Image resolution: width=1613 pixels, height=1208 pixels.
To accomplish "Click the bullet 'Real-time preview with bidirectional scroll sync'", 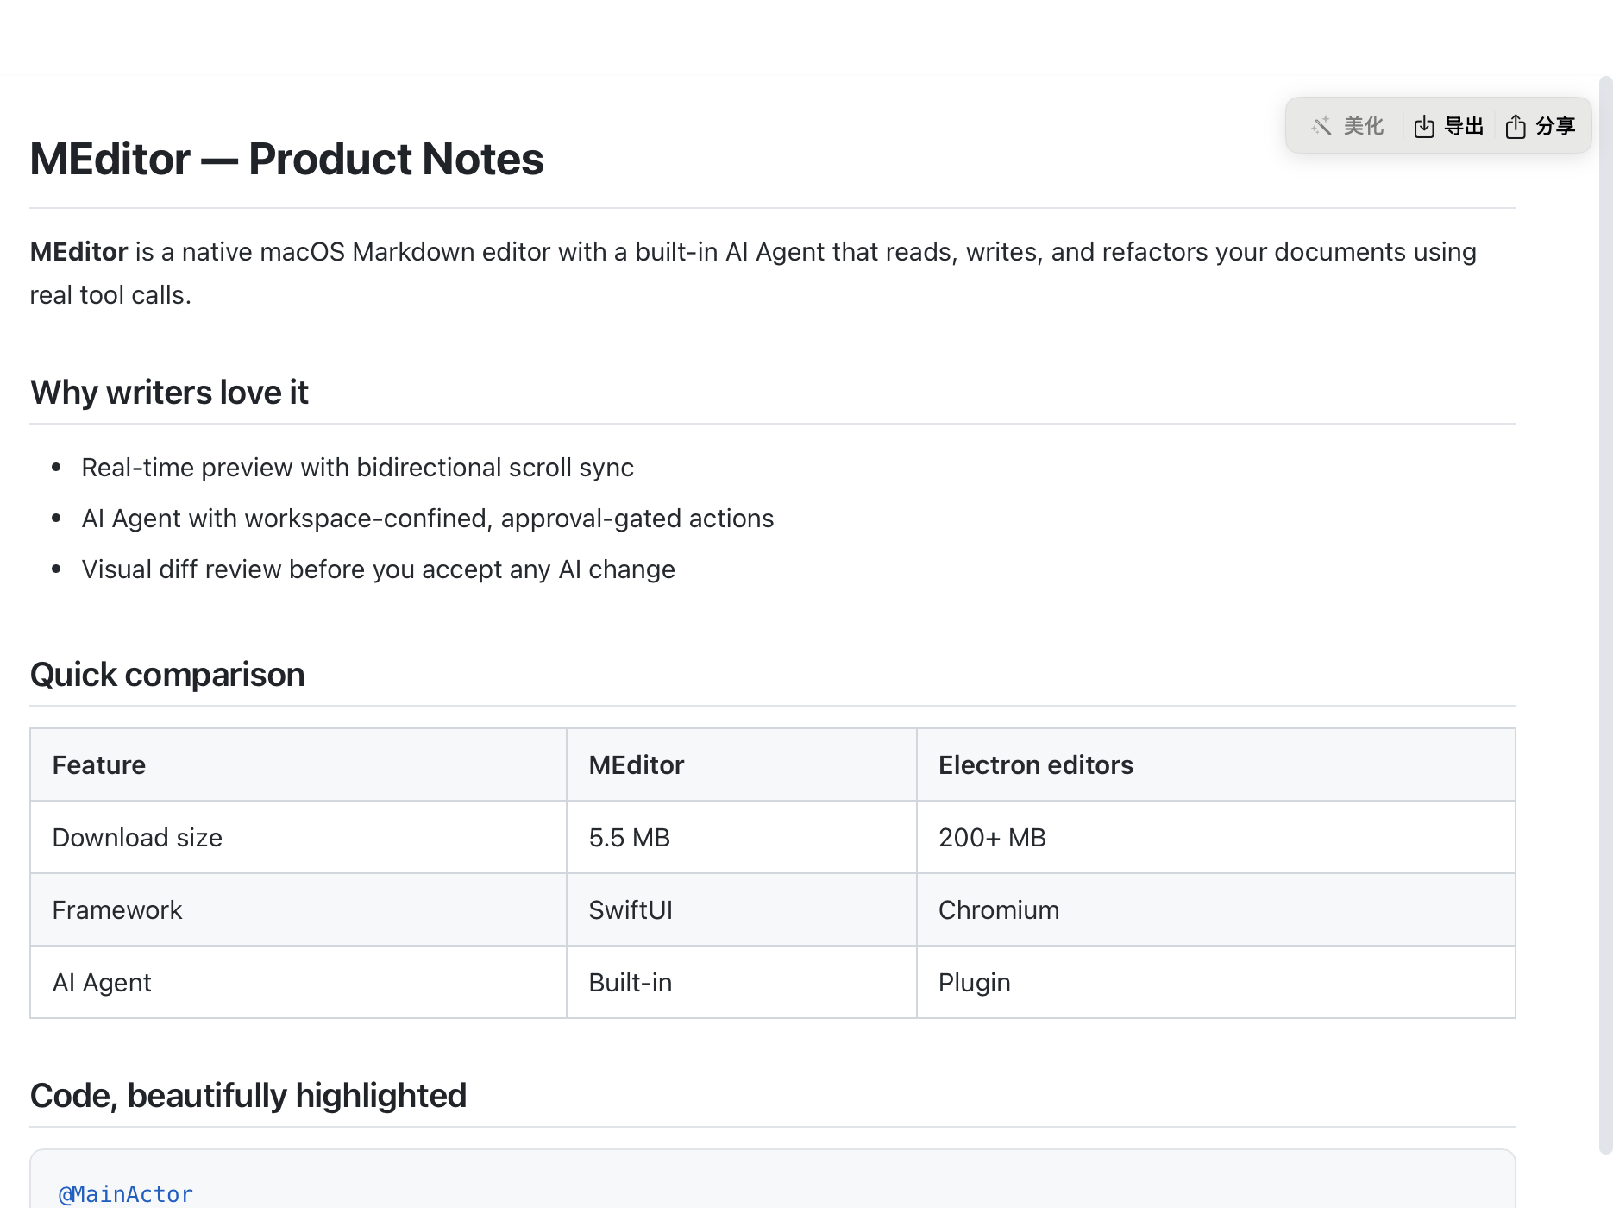I will coord(357,468).
